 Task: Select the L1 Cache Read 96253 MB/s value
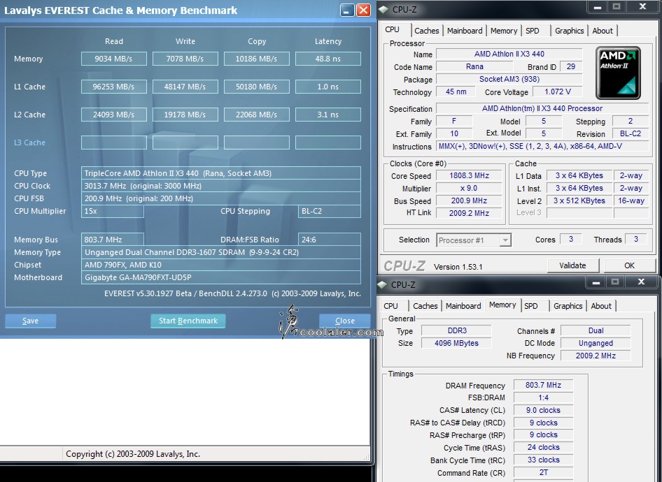[113, 87]
